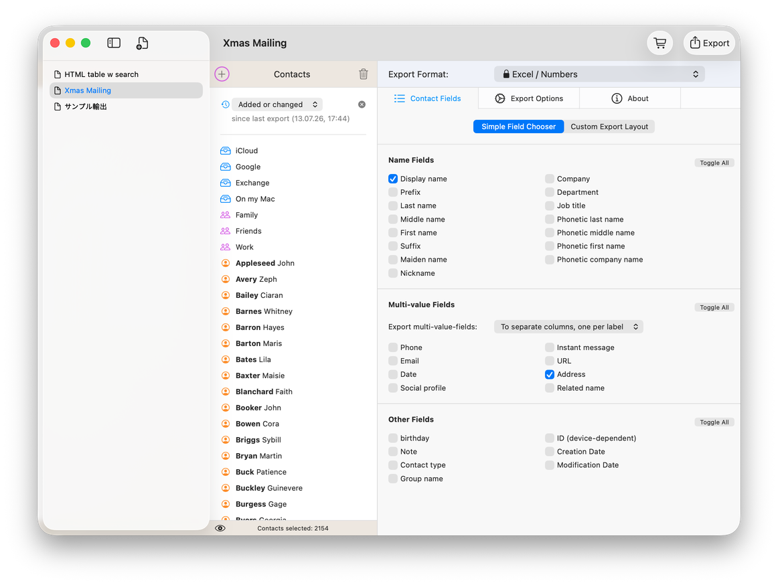This screenshot has width=778, height=585.
Task: Open the Export Format dropdown
Action: (x=599, y=74)
